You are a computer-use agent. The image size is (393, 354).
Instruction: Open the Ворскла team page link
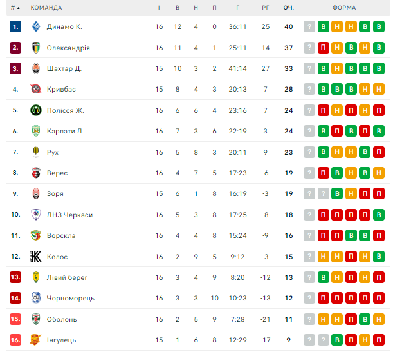61,235
